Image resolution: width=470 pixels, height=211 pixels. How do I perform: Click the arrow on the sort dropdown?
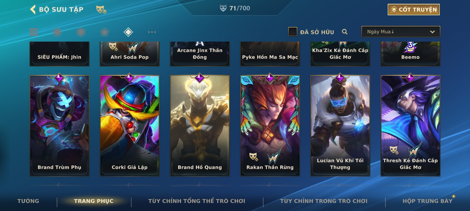tap(432, 32)
